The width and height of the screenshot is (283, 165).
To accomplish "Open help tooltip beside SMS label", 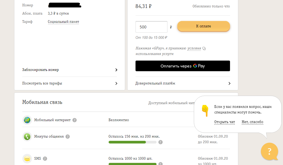I will tap(45, 159).
